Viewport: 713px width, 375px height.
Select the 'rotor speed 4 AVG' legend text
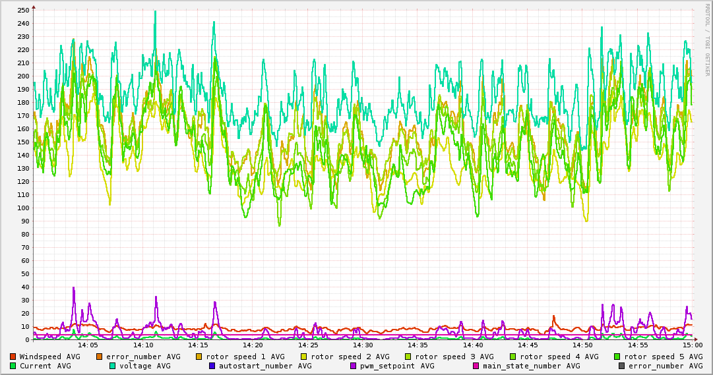point(559,357)
